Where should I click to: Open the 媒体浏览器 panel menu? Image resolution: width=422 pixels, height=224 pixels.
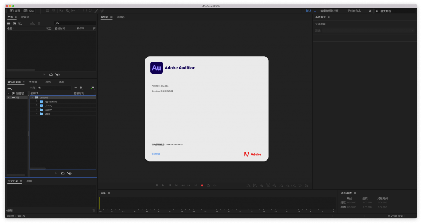(23, 82)
